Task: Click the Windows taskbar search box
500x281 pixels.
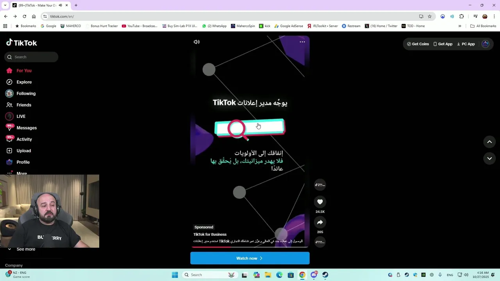Action: (x=210, y=275)
